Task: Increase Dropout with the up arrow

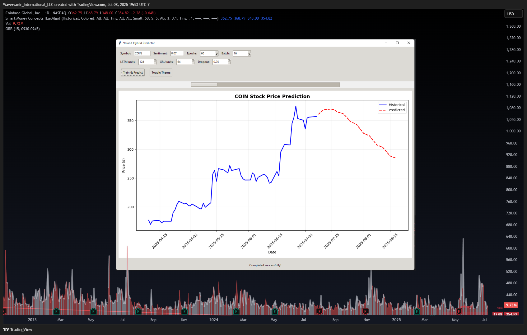Action: 229,61
